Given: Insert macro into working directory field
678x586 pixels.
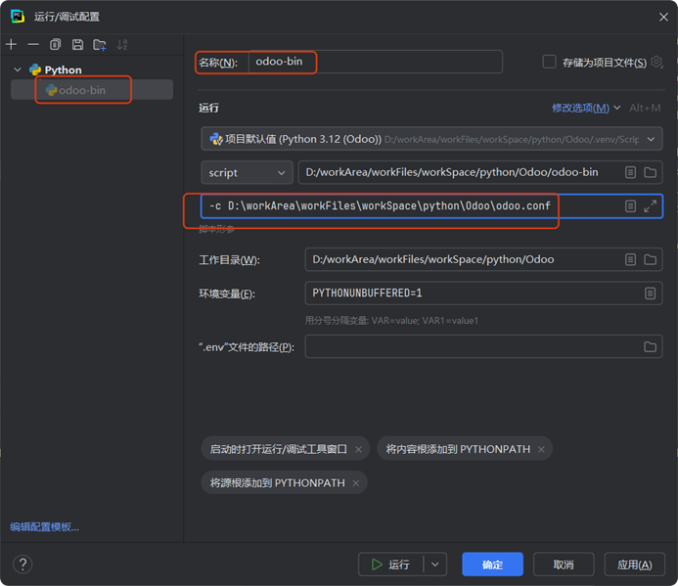Looking at the screenshot, I should [630, 259].
